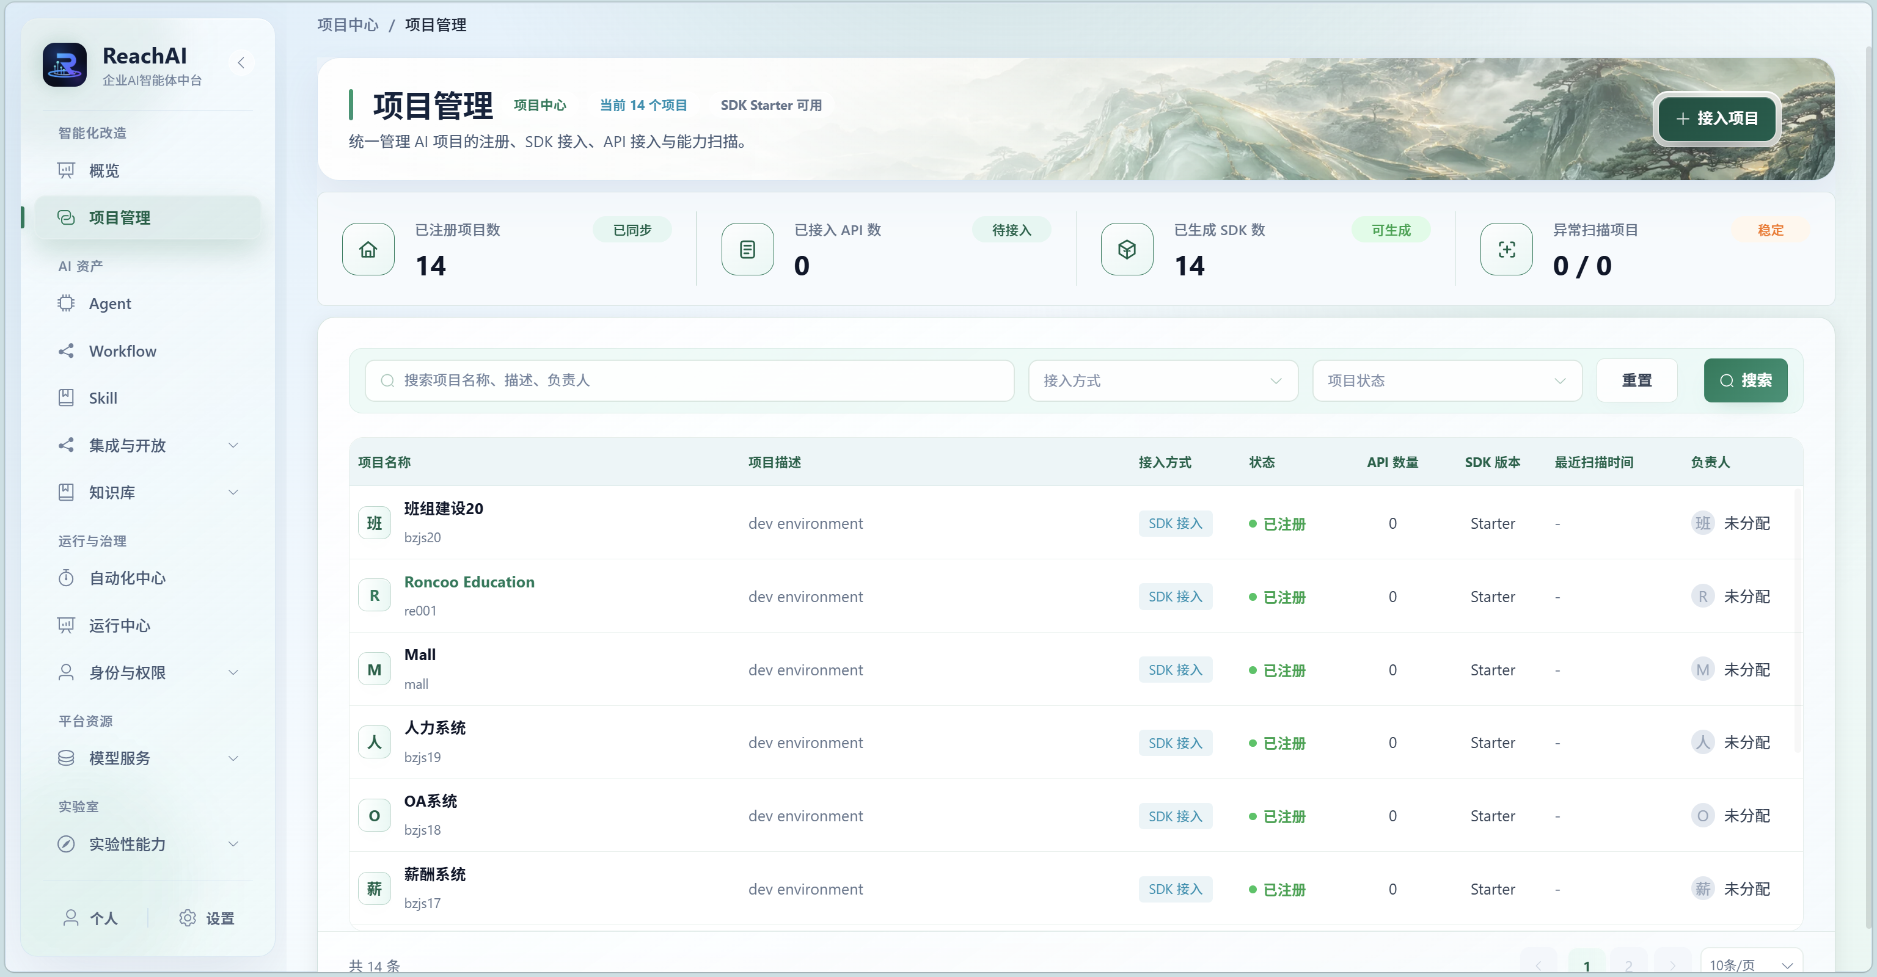Click the Agent chip icon
The width and height of the screenshot is (1877, 977).
67,303
